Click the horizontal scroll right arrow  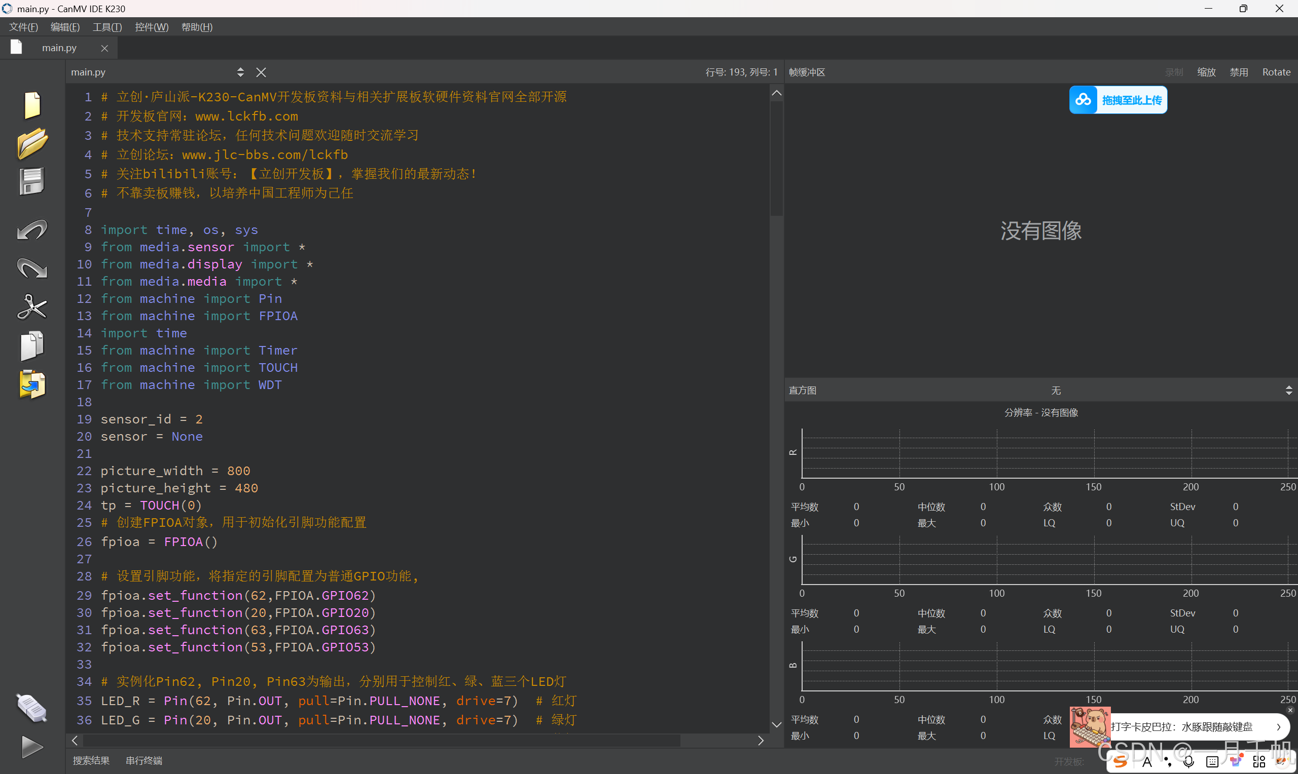pyautogui.click(x=761, y=740)
